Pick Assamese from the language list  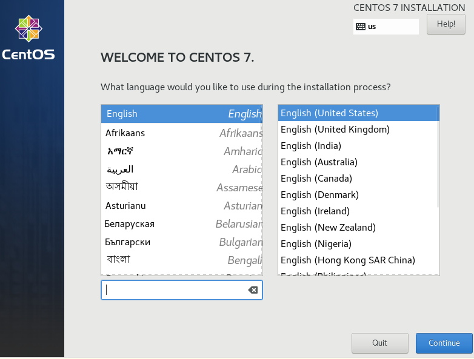(x=182, y=188)
